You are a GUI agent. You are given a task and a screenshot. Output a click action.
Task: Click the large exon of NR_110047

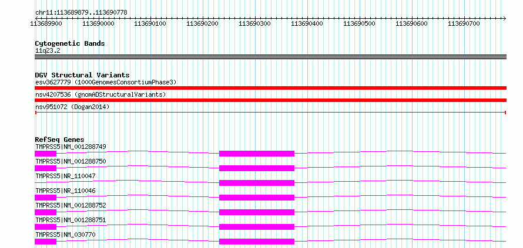257,183
